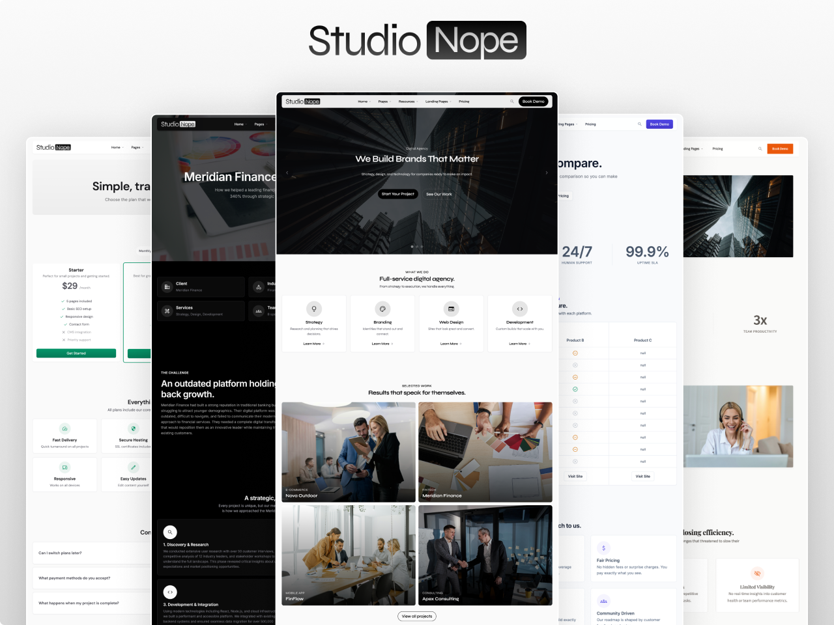The width and height of the screenshot is (834, 625).
Task: Select the Branding tag icon
Action: click(382, 309)
